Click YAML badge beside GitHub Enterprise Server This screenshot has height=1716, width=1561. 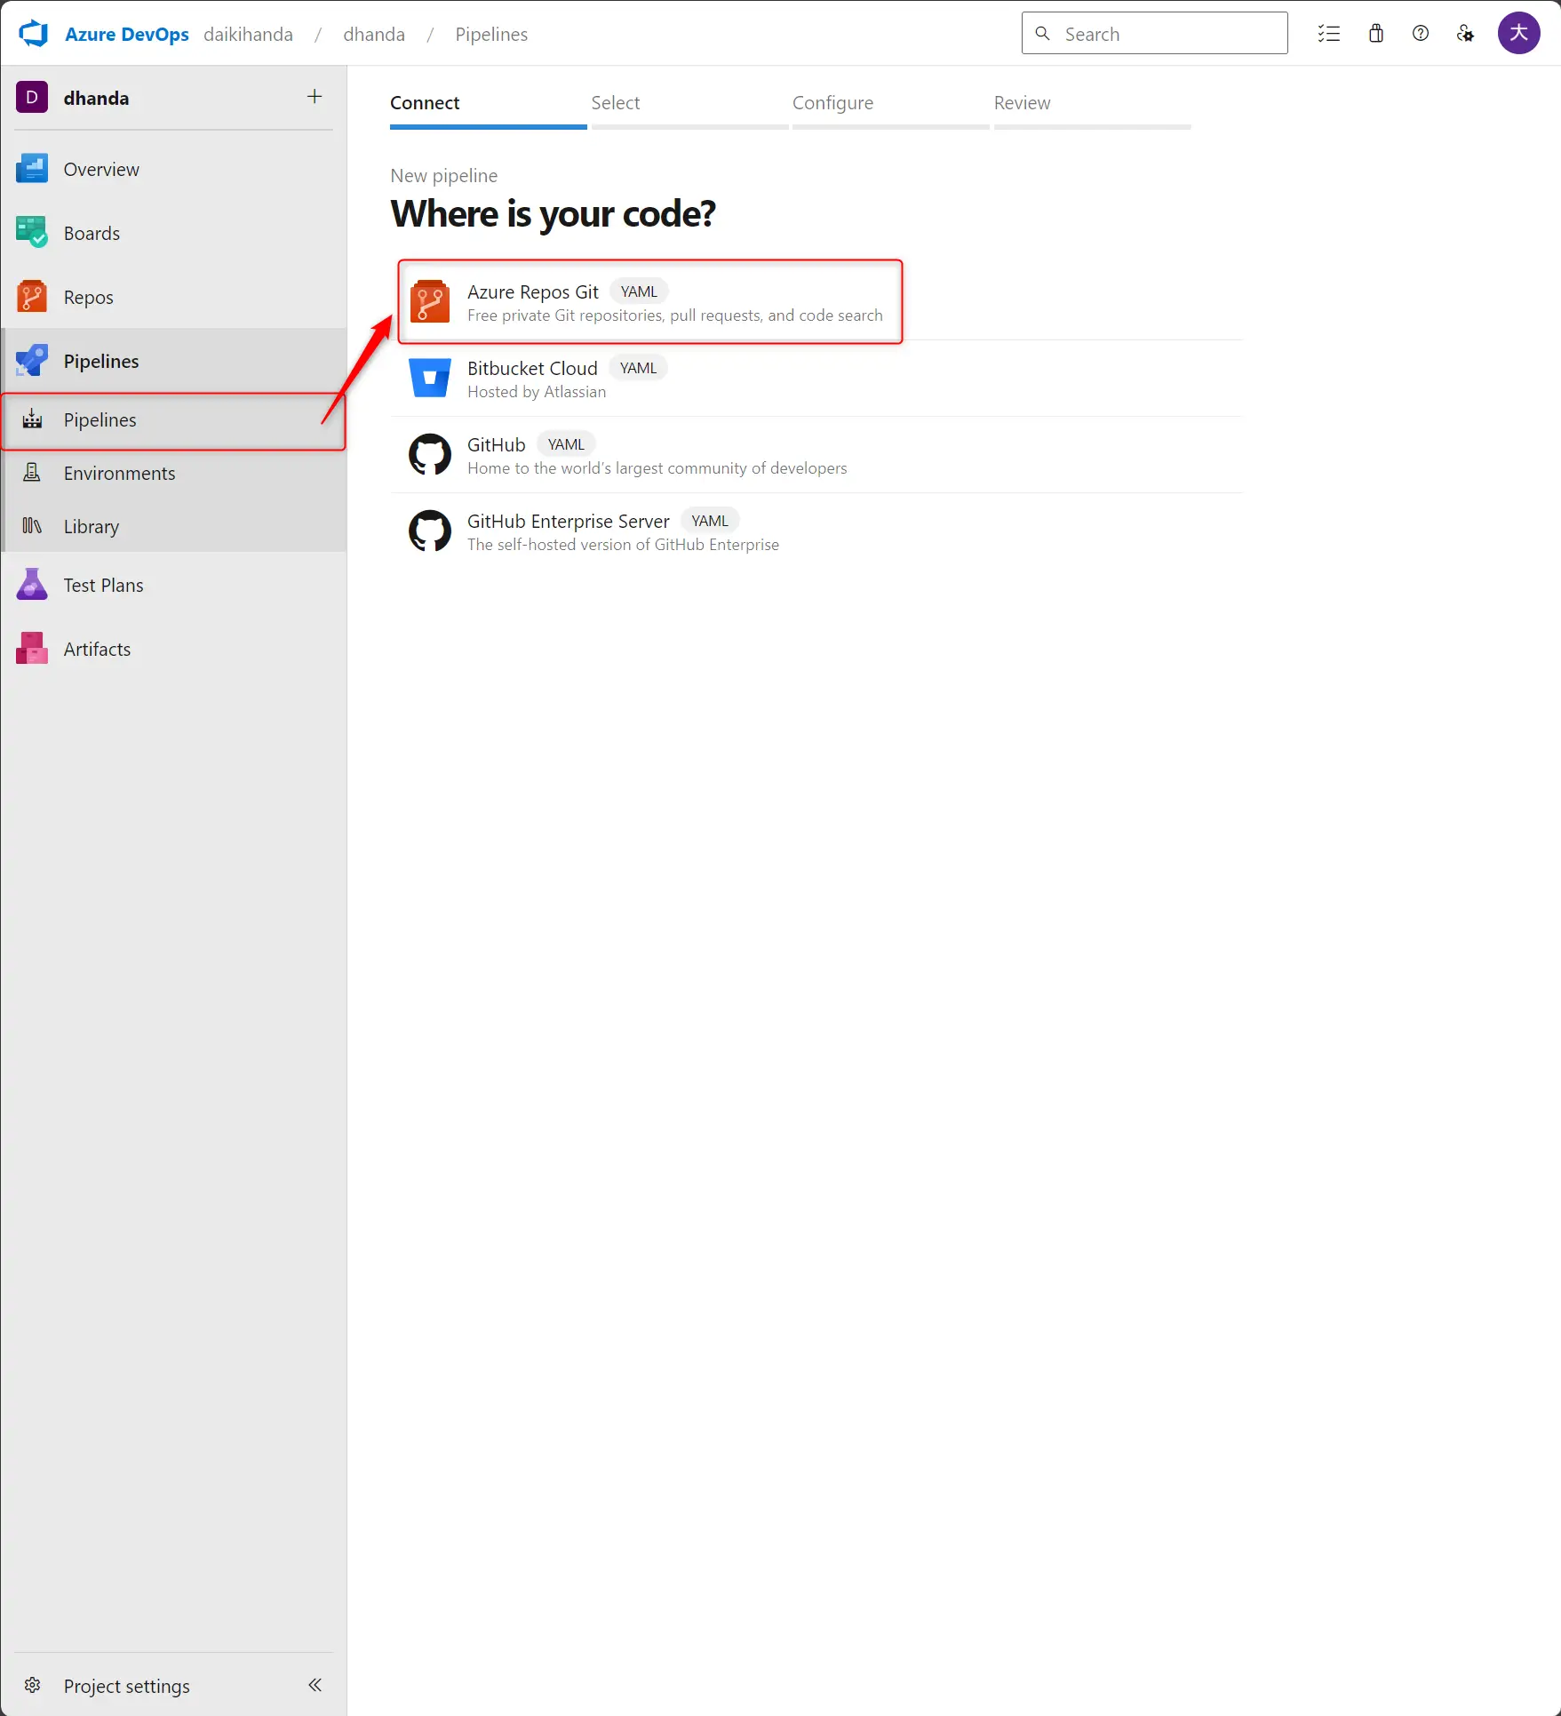point(710,521)
